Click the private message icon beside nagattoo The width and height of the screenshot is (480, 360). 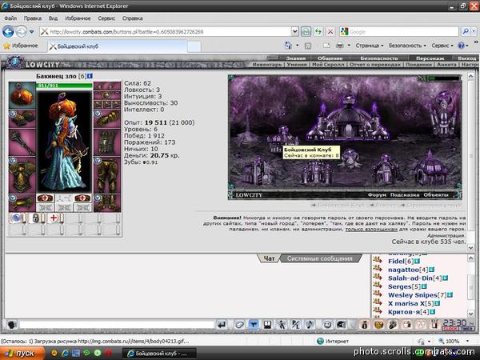pyautogui.click(x=378, y=269)
